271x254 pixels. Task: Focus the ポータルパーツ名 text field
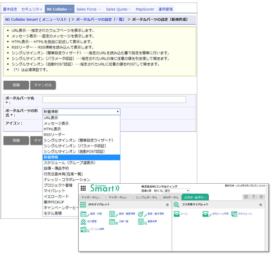114,100
